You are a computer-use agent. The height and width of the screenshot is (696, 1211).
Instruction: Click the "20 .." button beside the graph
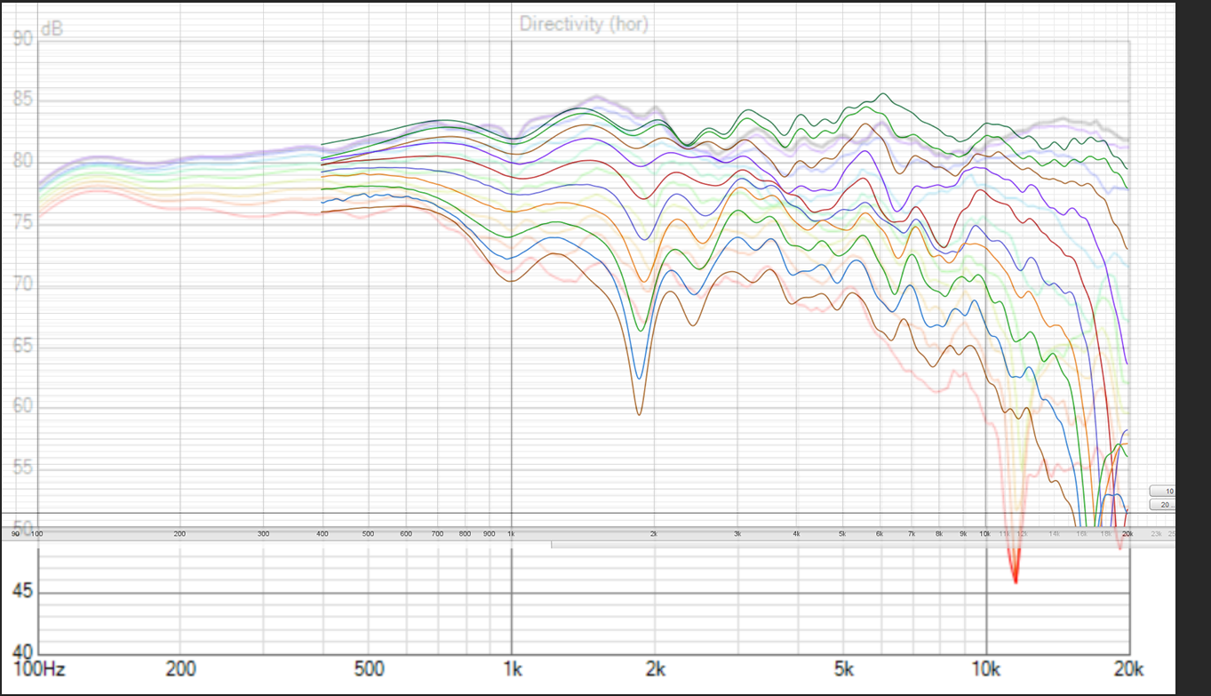[1163, 505]
